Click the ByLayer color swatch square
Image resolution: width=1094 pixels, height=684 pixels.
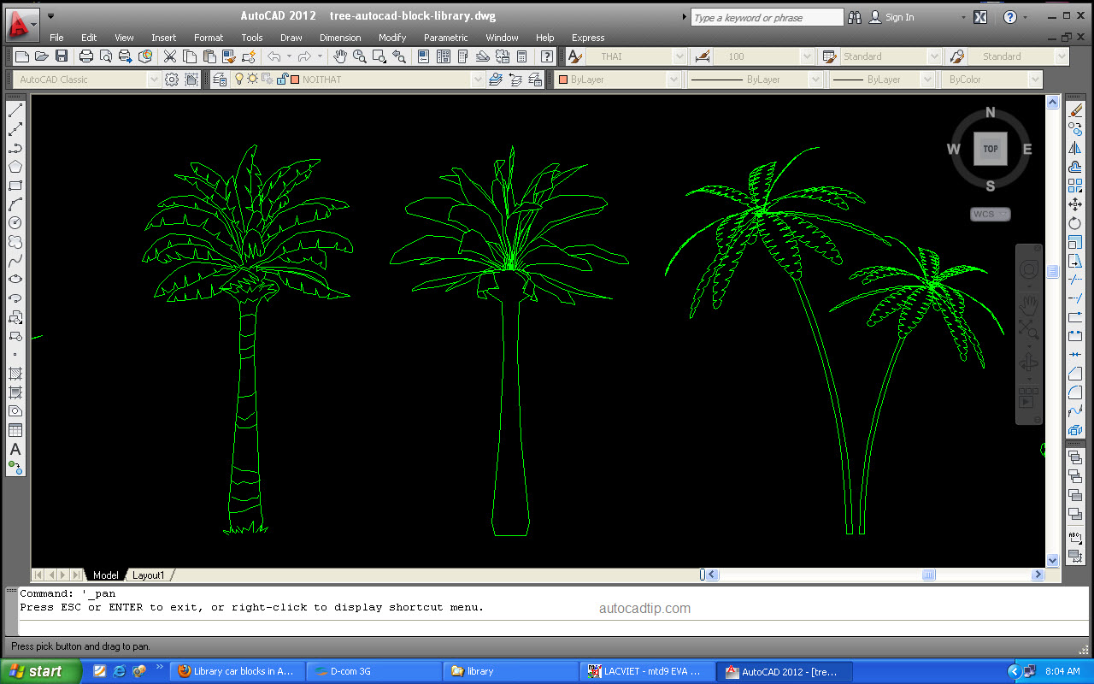563,80
